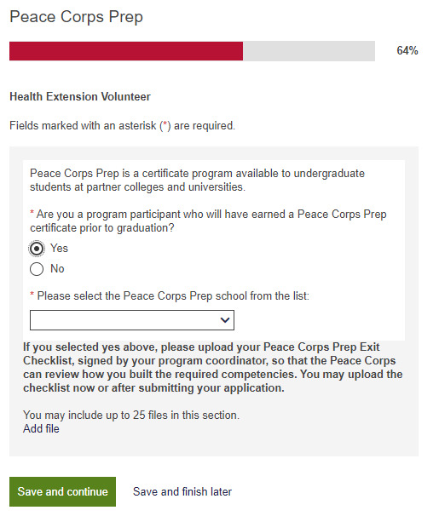Click the red filled progress bar portion
This screenshot has height=516, width=439.
click(126, 51)
